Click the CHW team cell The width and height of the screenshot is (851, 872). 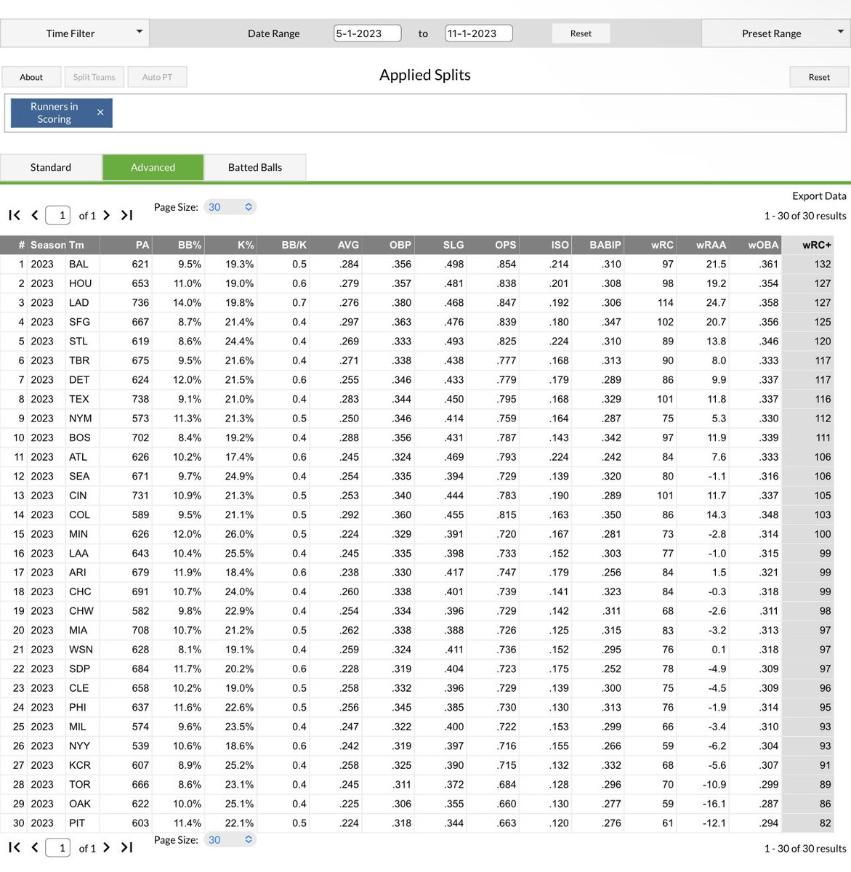click(81, 611)
